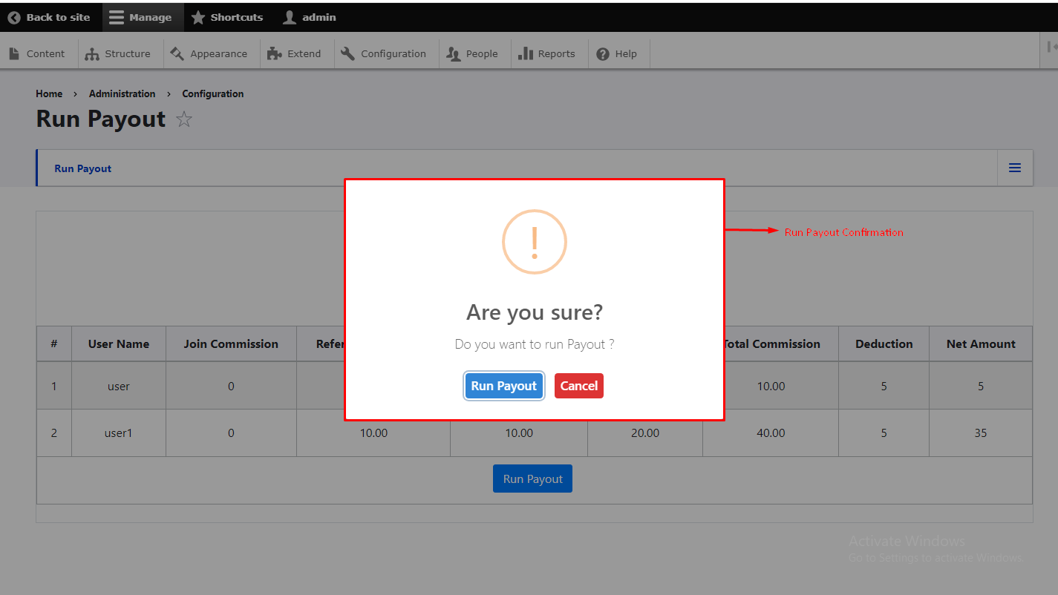Image resolution: width=1058 pixels, height=595 pixels.
Task: Open the Structure menu item
Action: [x=119, y=53]
